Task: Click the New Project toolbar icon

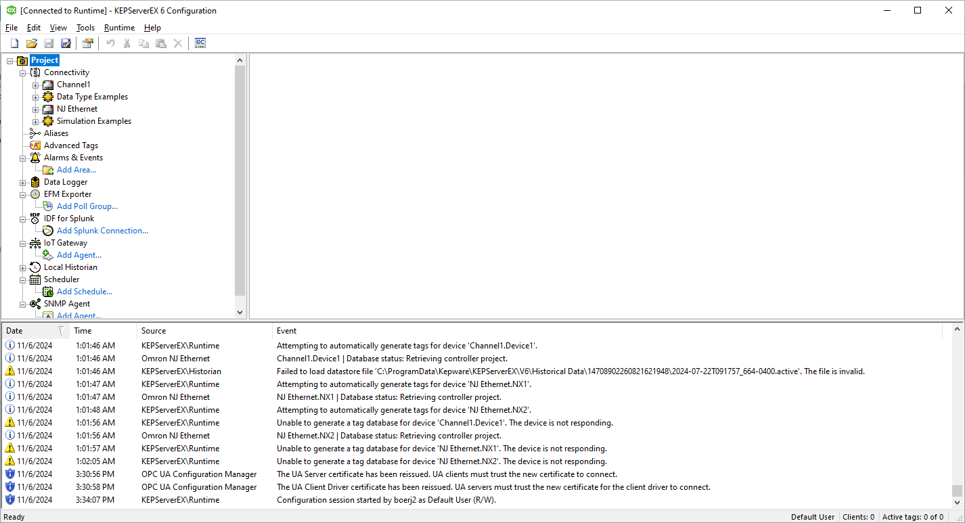Action: coord(14,43)
